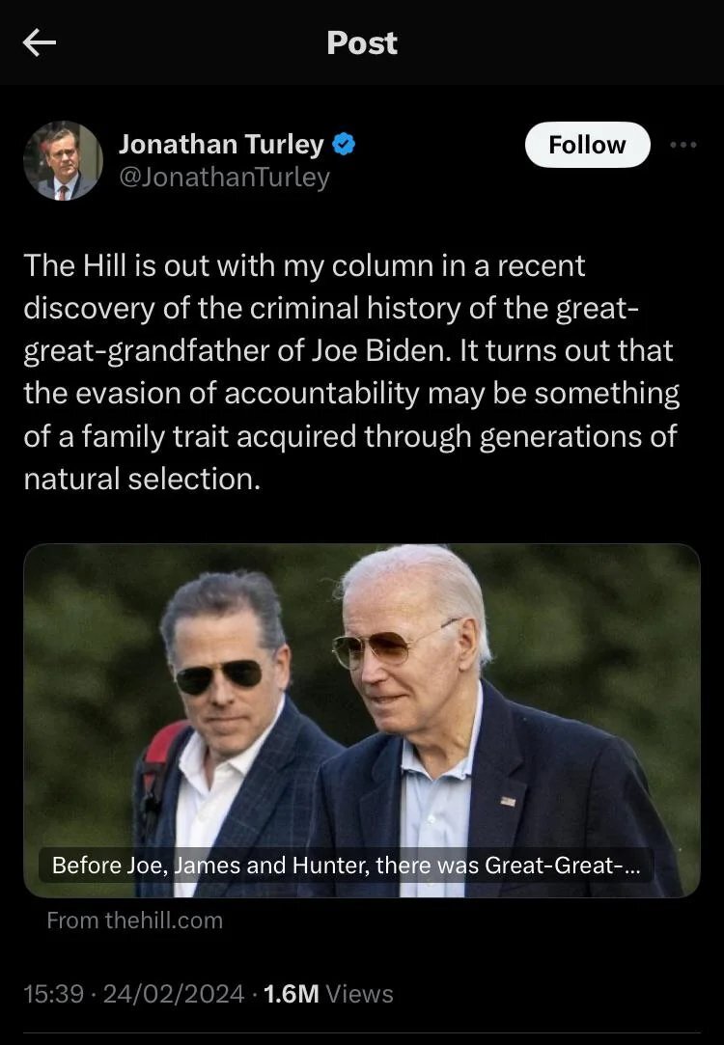The width and height of the screenshot is (724, 1045).
Task: Follow the Jonathan Turley account
Action: pos(587,145)
